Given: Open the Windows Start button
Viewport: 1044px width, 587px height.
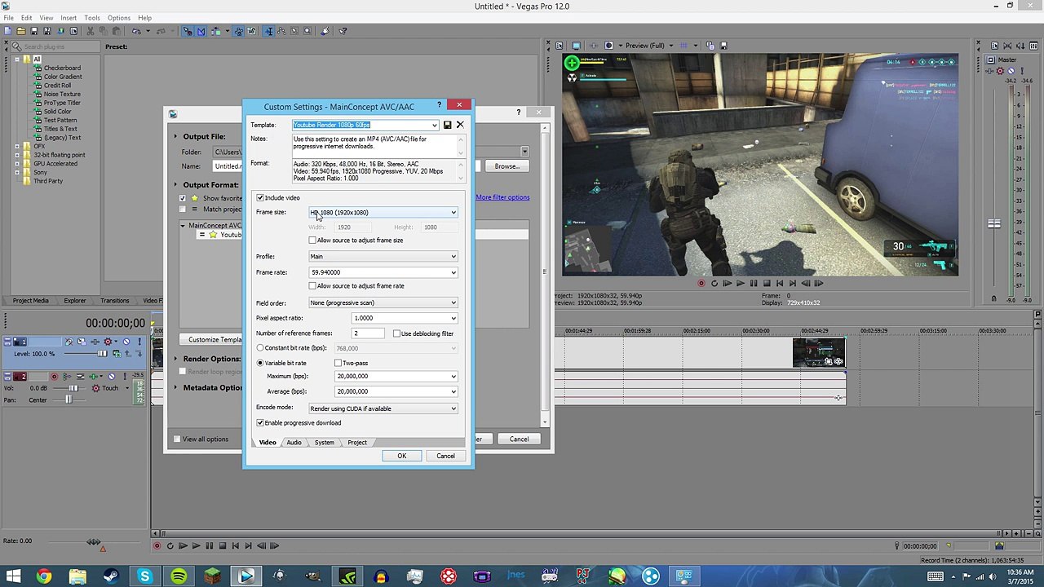Looking at the screenshot, I should [x=13, y=577].
